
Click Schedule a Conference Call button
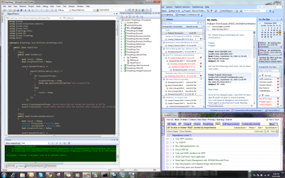click(188, 15)
